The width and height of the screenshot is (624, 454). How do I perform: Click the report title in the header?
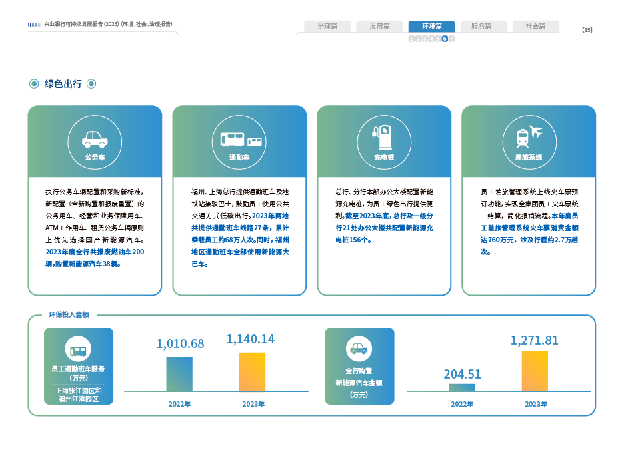pos(108,24)
